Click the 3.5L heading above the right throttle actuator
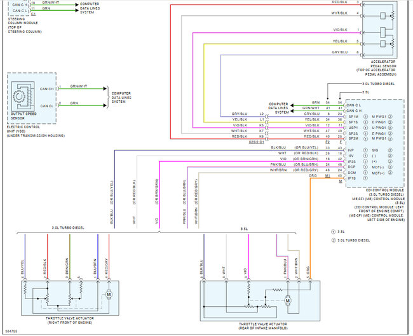This screenshot has height=336, width=413. 244,229
